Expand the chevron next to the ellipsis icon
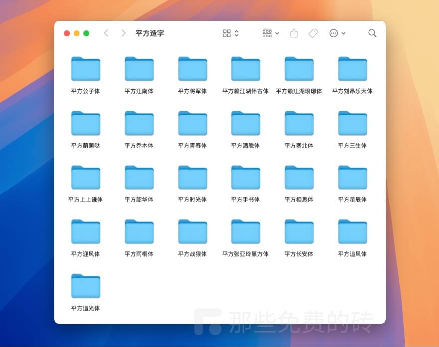Screen dimensions: 439x347 click(x=344, y=33)
